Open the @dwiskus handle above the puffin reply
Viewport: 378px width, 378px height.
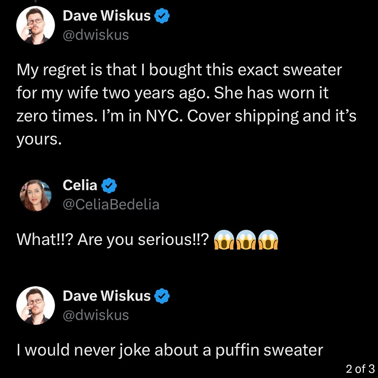[x=96, y=315]
